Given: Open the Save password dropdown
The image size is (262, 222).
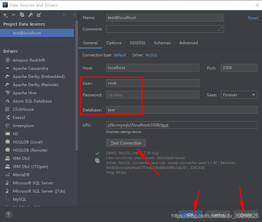Looking at the screenshot, I should click(x=239, y=95).
